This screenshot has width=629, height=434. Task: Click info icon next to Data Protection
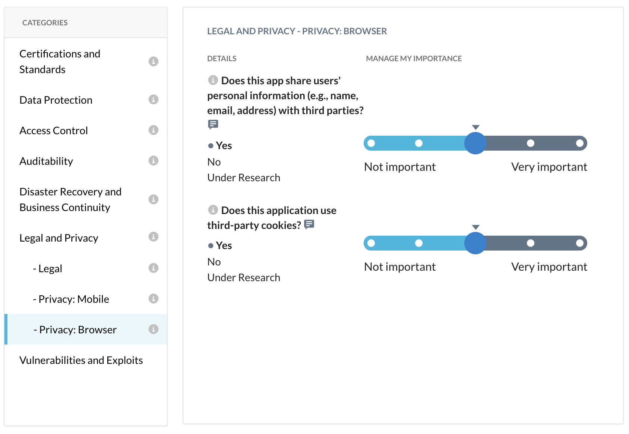click(x=154, y=100)
